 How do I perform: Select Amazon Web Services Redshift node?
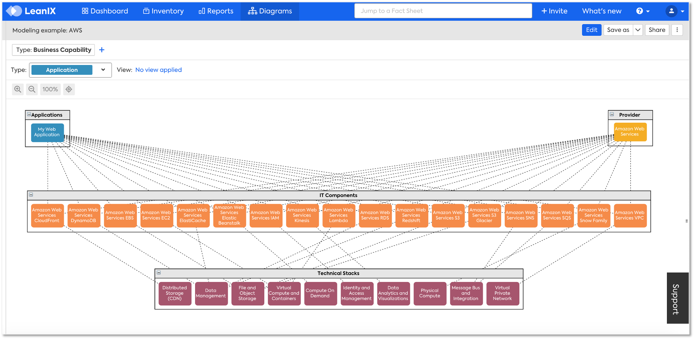[411, 216]
